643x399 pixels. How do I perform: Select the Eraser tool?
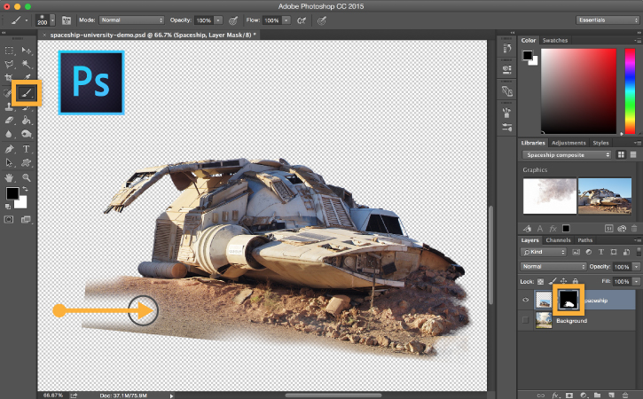[x=10, y=120]
